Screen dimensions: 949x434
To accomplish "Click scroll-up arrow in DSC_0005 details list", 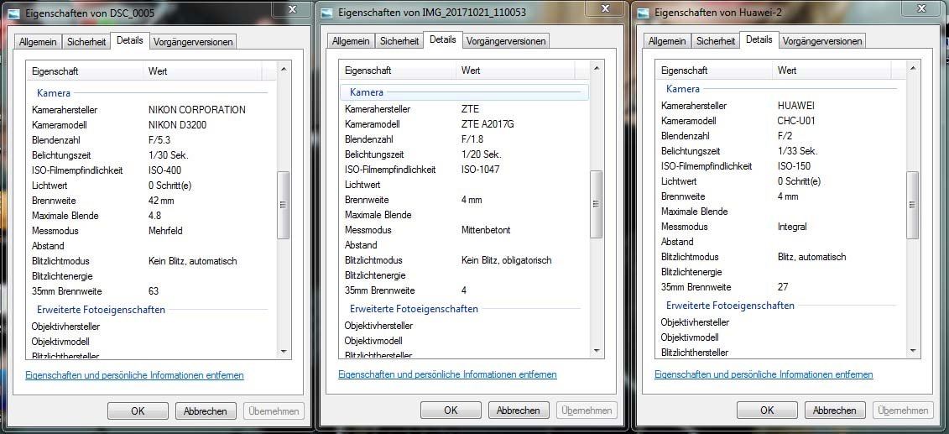I will (x=284, y=71).
